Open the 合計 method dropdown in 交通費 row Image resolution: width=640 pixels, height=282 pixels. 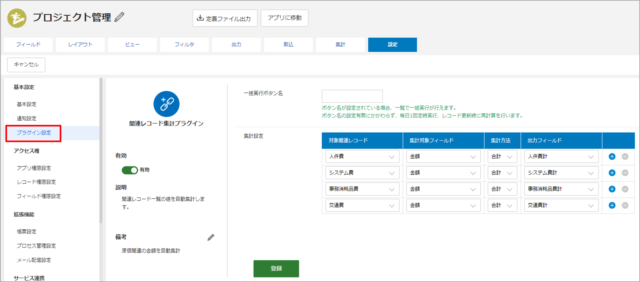[x=502, y=205]
